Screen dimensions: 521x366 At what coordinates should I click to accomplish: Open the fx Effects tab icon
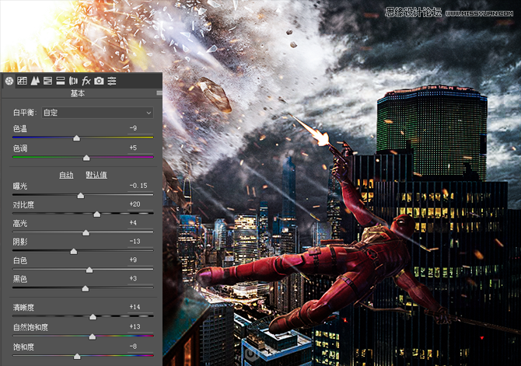[86, 81]
